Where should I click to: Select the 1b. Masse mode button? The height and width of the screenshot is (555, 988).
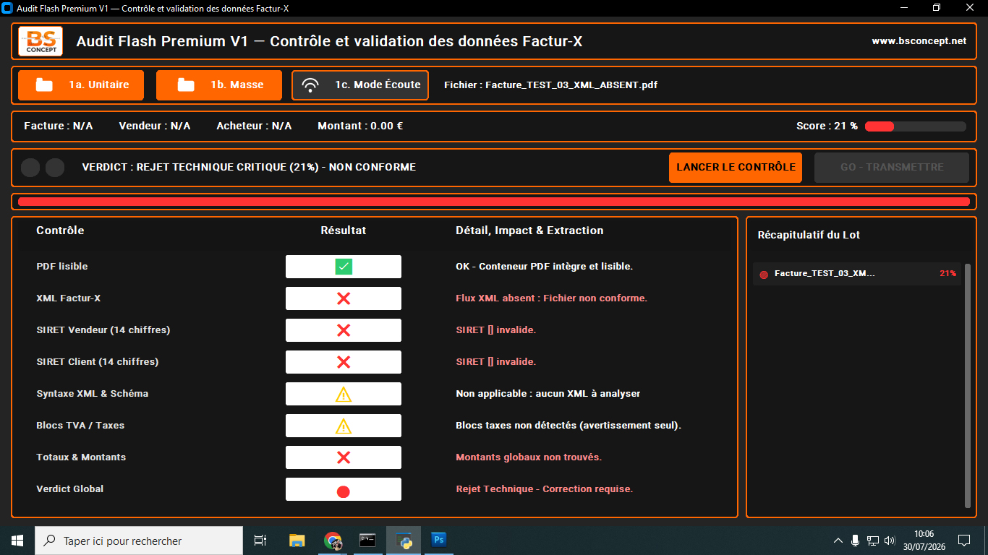220,85
